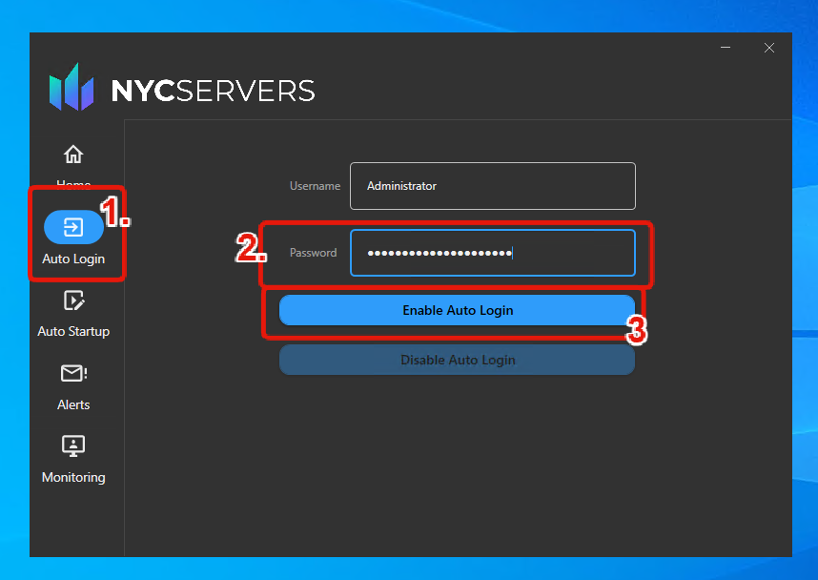Click the Password label text

313,253
